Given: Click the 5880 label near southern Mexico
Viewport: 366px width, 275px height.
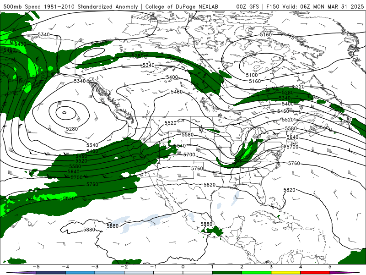Looking at the screenshot, I should pyautogui.click(x=206, y=224).
